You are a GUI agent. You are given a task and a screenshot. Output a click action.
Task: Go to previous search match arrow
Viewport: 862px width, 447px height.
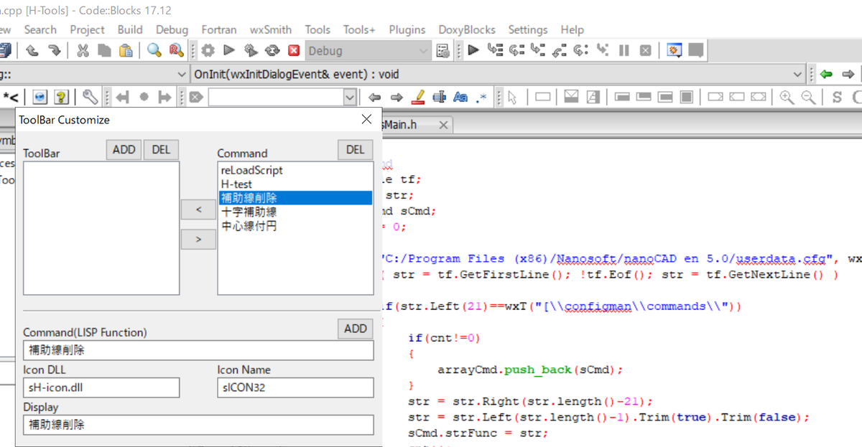(x=374, y=97)
